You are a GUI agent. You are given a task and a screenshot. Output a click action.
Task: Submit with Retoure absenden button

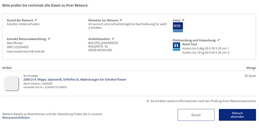pyautogui.click(x=237, y=115)
